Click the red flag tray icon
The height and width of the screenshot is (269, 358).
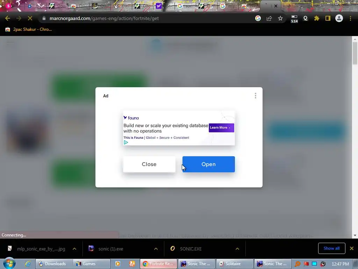point(306,264)
